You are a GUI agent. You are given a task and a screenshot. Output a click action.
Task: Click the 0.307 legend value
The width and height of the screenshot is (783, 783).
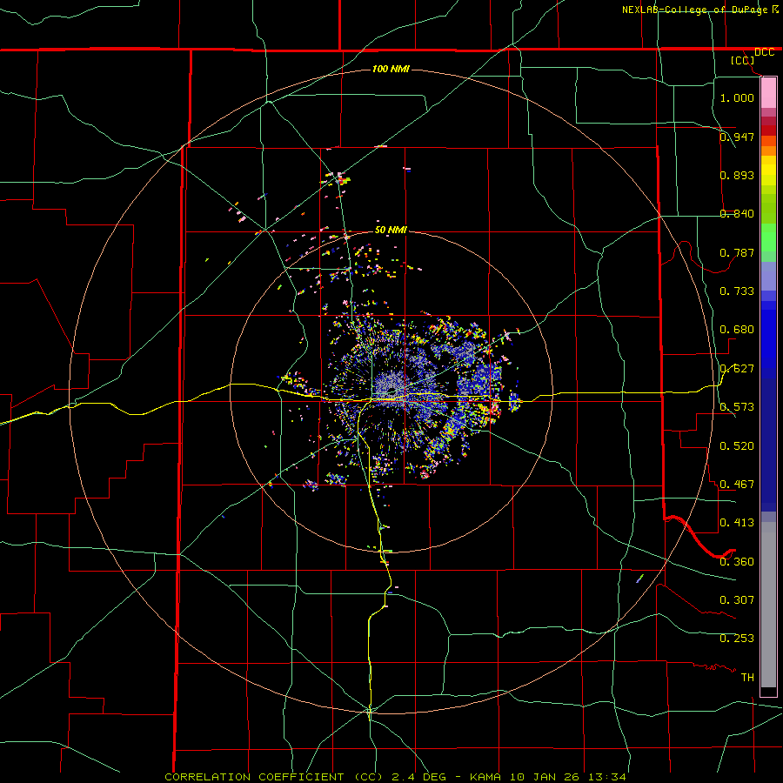click(x=737, y=599)
